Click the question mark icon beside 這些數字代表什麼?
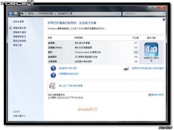Screen dimensions: 174x130 [53, 68]
